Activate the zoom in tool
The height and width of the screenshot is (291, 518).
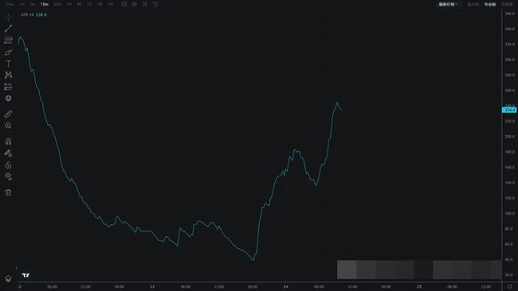[x=8, y=126]
